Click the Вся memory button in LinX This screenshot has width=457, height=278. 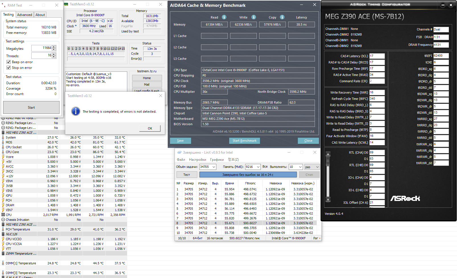click(265, 167)
